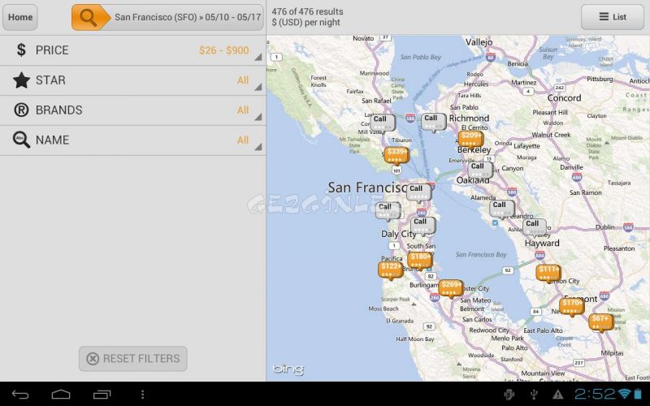Edit San Francisco (SFO) search dates field

click(188, 17)
